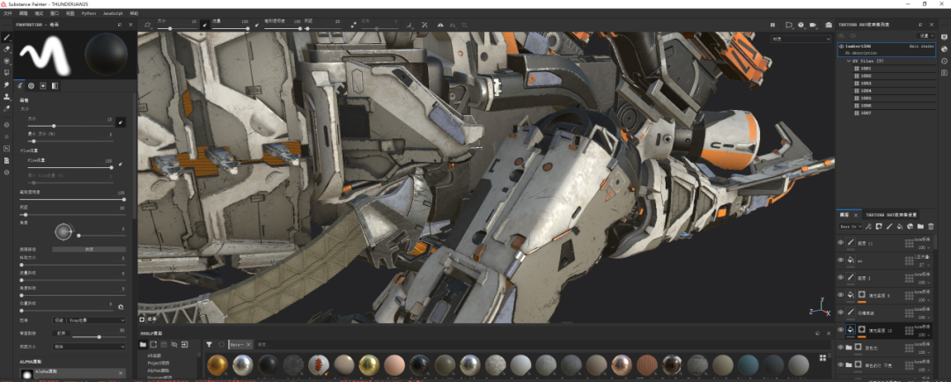Click the camera screenshot icon in viewport toolbar

(827, 25)
